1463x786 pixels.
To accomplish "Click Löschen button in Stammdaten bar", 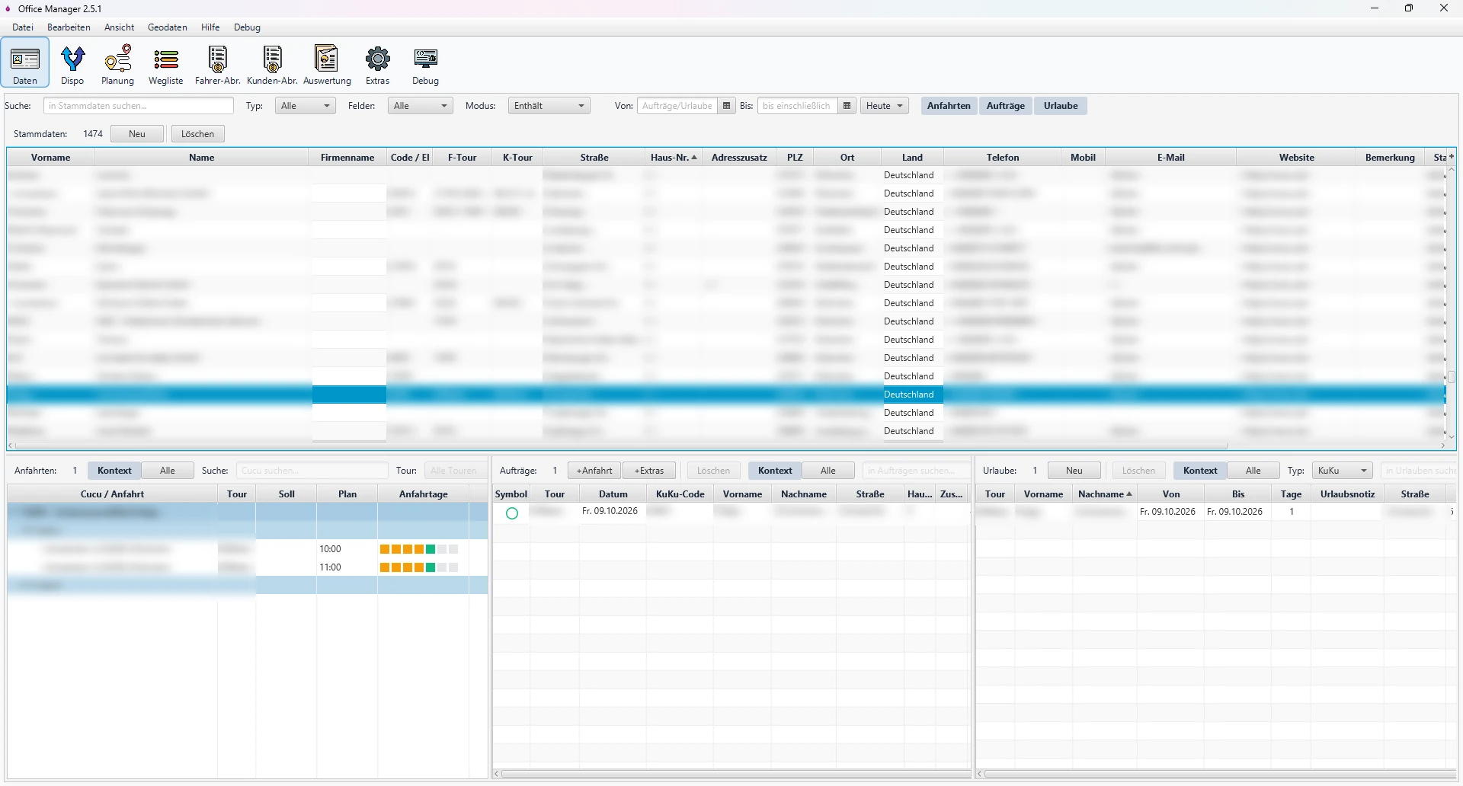I will pos(198,134).
